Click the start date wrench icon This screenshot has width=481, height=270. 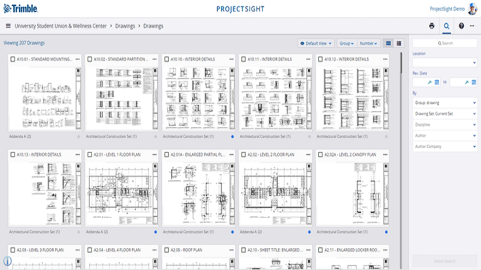430,82
